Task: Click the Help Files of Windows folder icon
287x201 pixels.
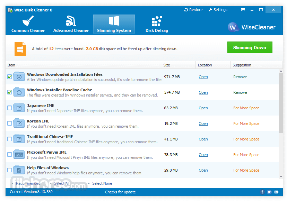Action: pyautogui.click(x=19, y=170)
